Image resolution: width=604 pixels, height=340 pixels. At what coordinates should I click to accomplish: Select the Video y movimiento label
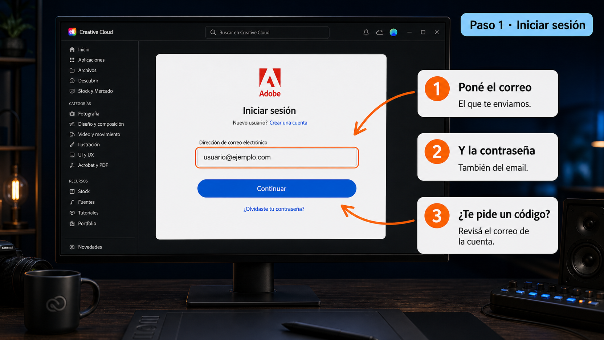coord(99,134)
